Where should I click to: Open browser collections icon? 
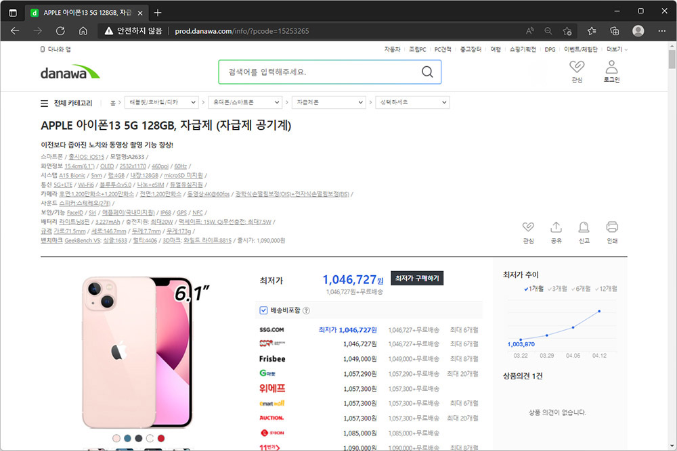click(x=615, y=30)
